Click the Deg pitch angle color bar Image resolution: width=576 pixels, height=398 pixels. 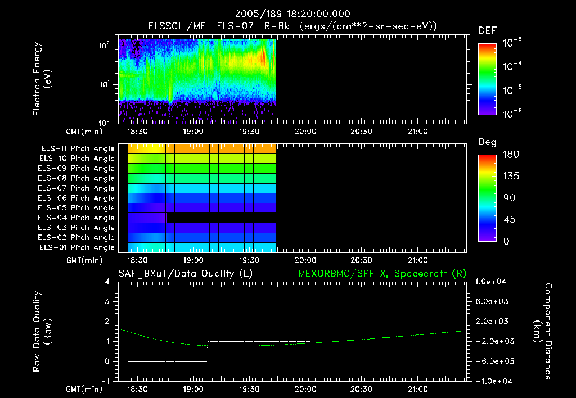tap(487, 198)
